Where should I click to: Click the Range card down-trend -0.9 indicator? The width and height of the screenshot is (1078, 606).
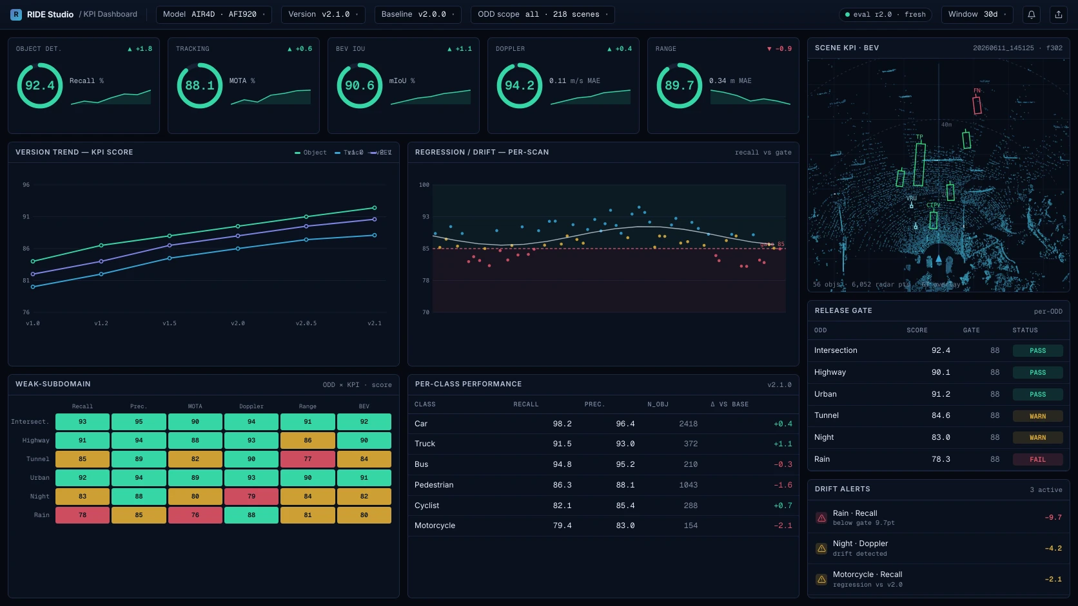point(779,49)
